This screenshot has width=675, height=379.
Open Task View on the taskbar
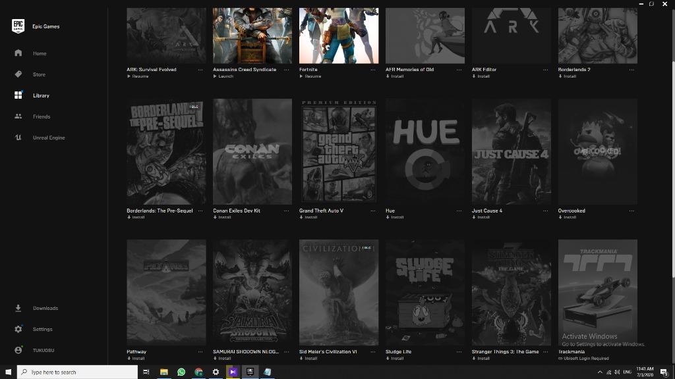(146, 372)
